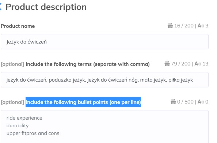217x143 pixels.
Task: Click the word count number 13
Action: click(x=205, y=64)
